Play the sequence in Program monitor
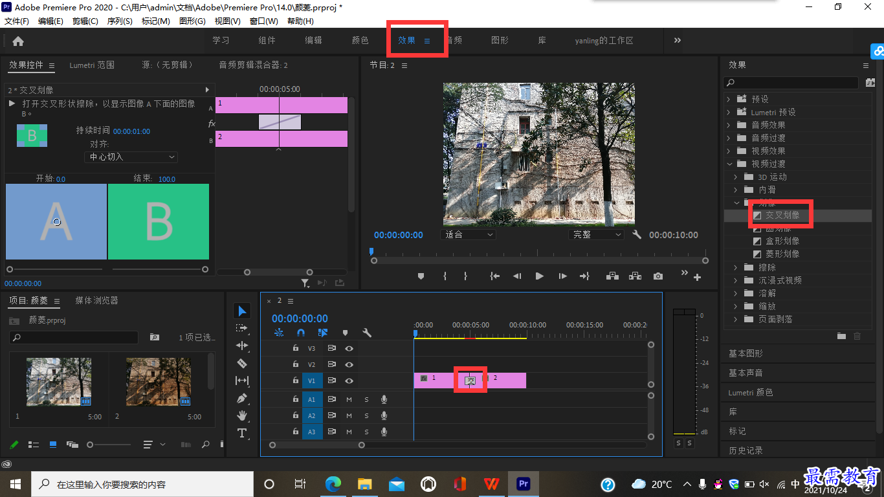This screenshot has height=497, width=884. 540,276
